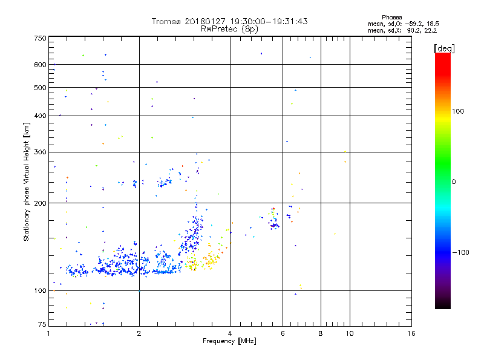Click the y-axis tick label '300'
Viewport: 484px width, 363px height.
[x=40, y=152]
